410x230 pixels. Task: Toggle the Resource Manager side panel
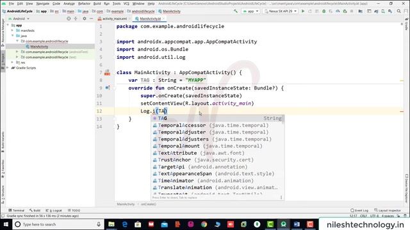point(3,32)
